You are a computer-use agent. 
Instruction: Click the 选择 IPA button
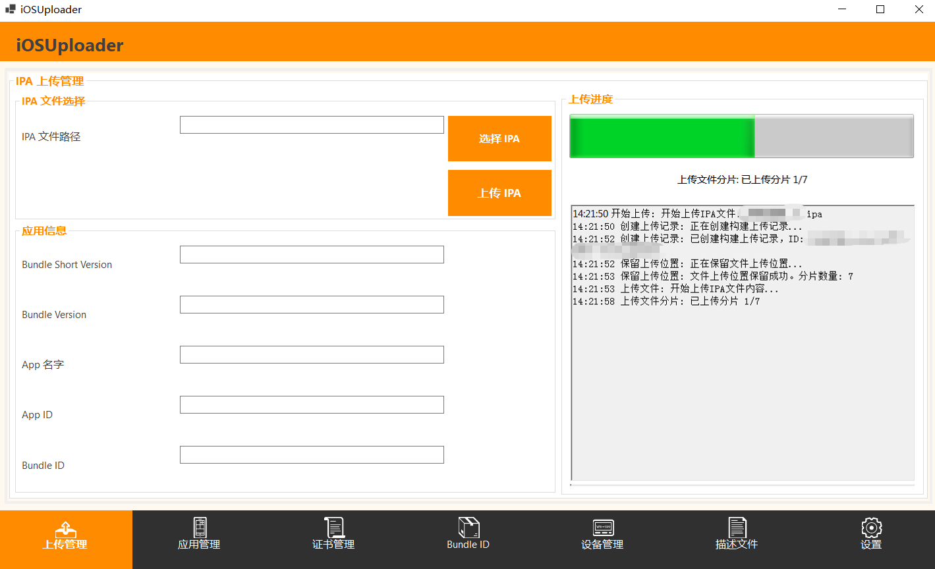(499, 138)
